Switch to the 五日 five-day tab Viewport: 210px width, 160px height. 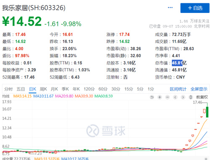(x=21, y=89)
